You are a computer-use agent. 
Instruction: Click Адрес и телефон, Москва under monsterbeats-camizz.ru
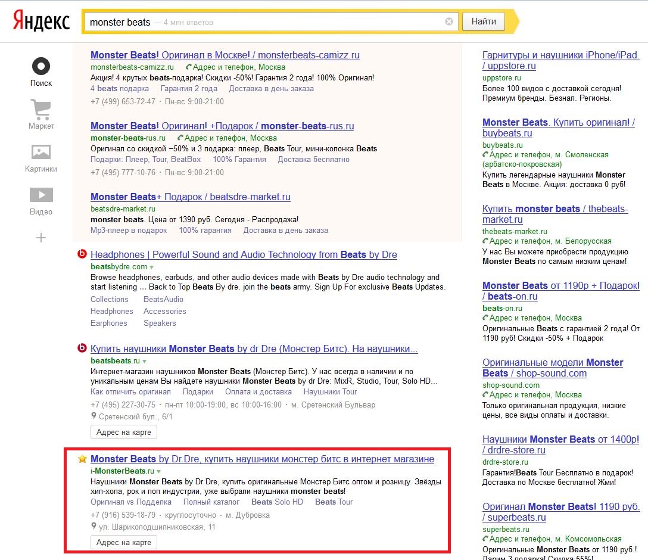coord(239,67)
